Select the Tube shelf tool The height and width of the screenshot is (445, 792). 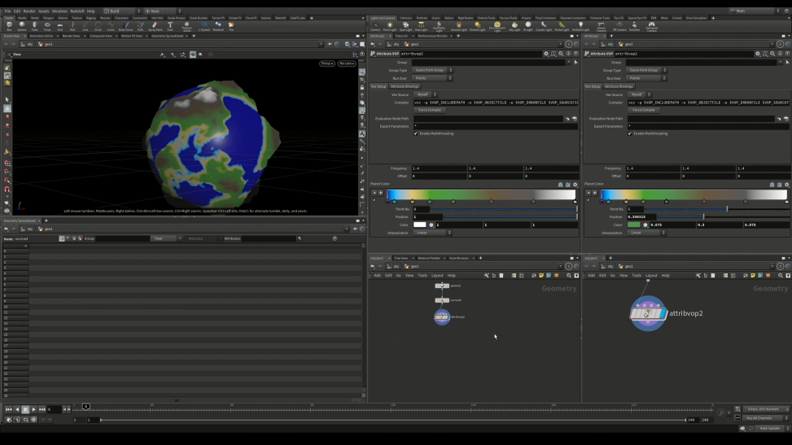[x=34, y=26]
